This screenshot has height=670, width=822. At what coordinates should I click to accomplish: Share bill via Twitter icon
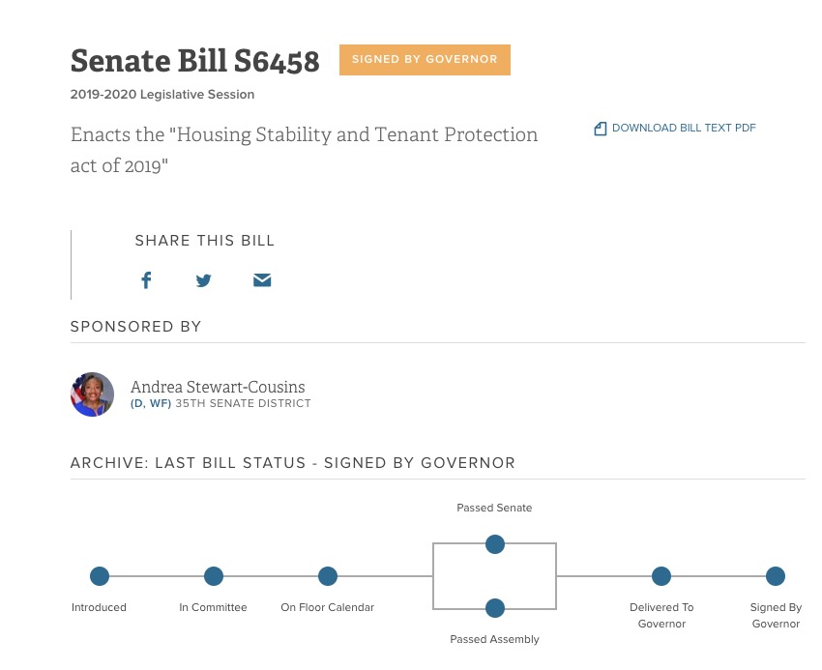[203, 280]
